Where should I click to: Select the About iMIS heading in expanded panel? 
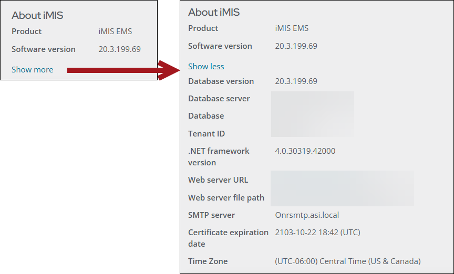pyautogui.click(x=214, y=12)
